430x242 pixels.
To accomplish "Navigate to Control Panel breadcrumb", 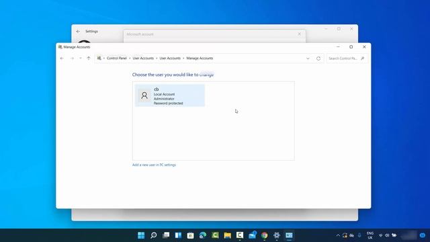I will point(117,58).
